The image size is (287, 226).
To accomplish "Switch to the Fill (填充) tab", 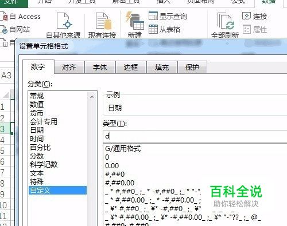I will (162, 68).
